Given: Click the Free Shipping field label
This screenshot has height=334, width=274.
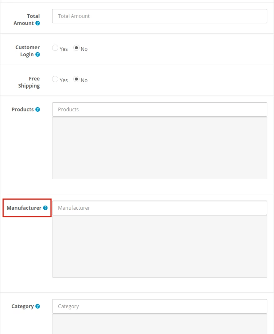Looking at the screenshot, I should 29,82.
